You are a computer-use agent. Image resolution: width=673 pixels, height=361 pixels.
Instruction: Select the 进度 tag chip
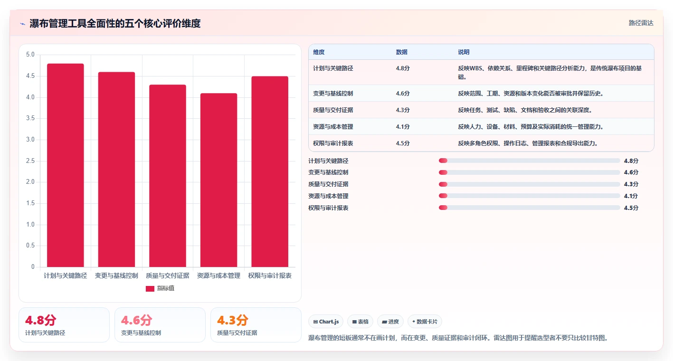tap(390, 322)
